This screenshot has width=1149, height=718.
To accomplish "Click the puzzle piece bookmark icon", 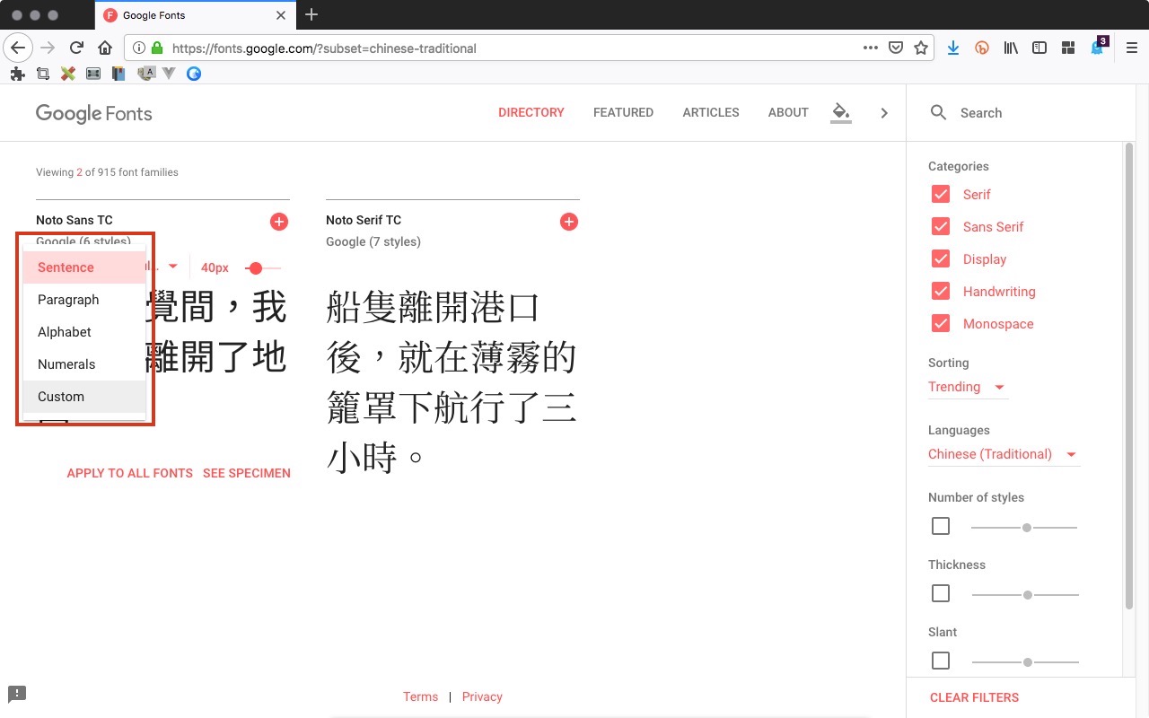I will [17, 74].
